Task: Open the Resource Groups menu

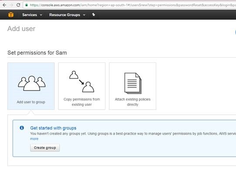Action: coord(65,15)
